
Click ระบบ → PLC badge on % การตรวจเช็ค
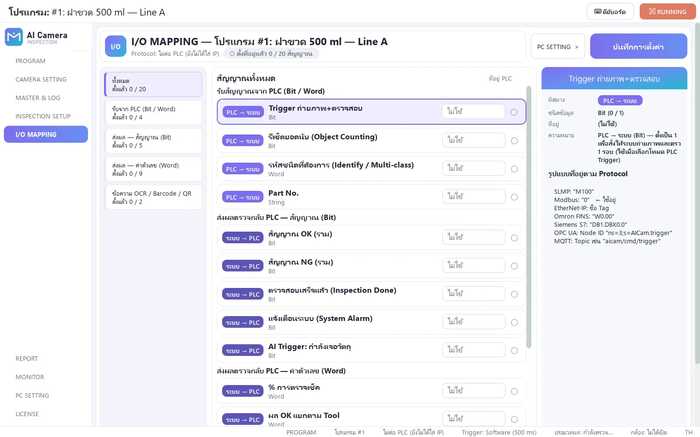coord(243,391)
